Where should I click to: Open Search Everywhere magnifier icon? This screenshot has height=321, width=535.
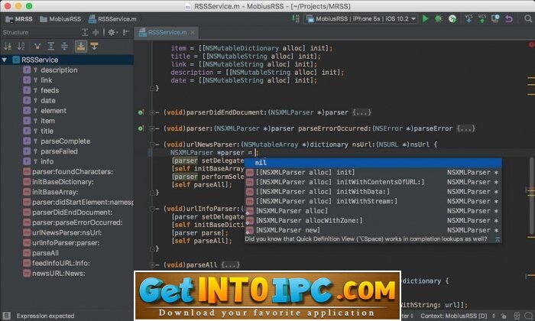[528, 19]
